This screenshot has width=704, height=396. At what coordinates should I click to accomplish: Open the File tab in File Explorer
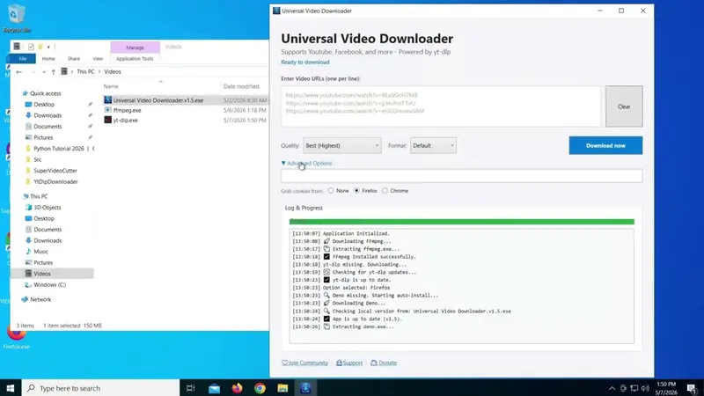(23, 58)
